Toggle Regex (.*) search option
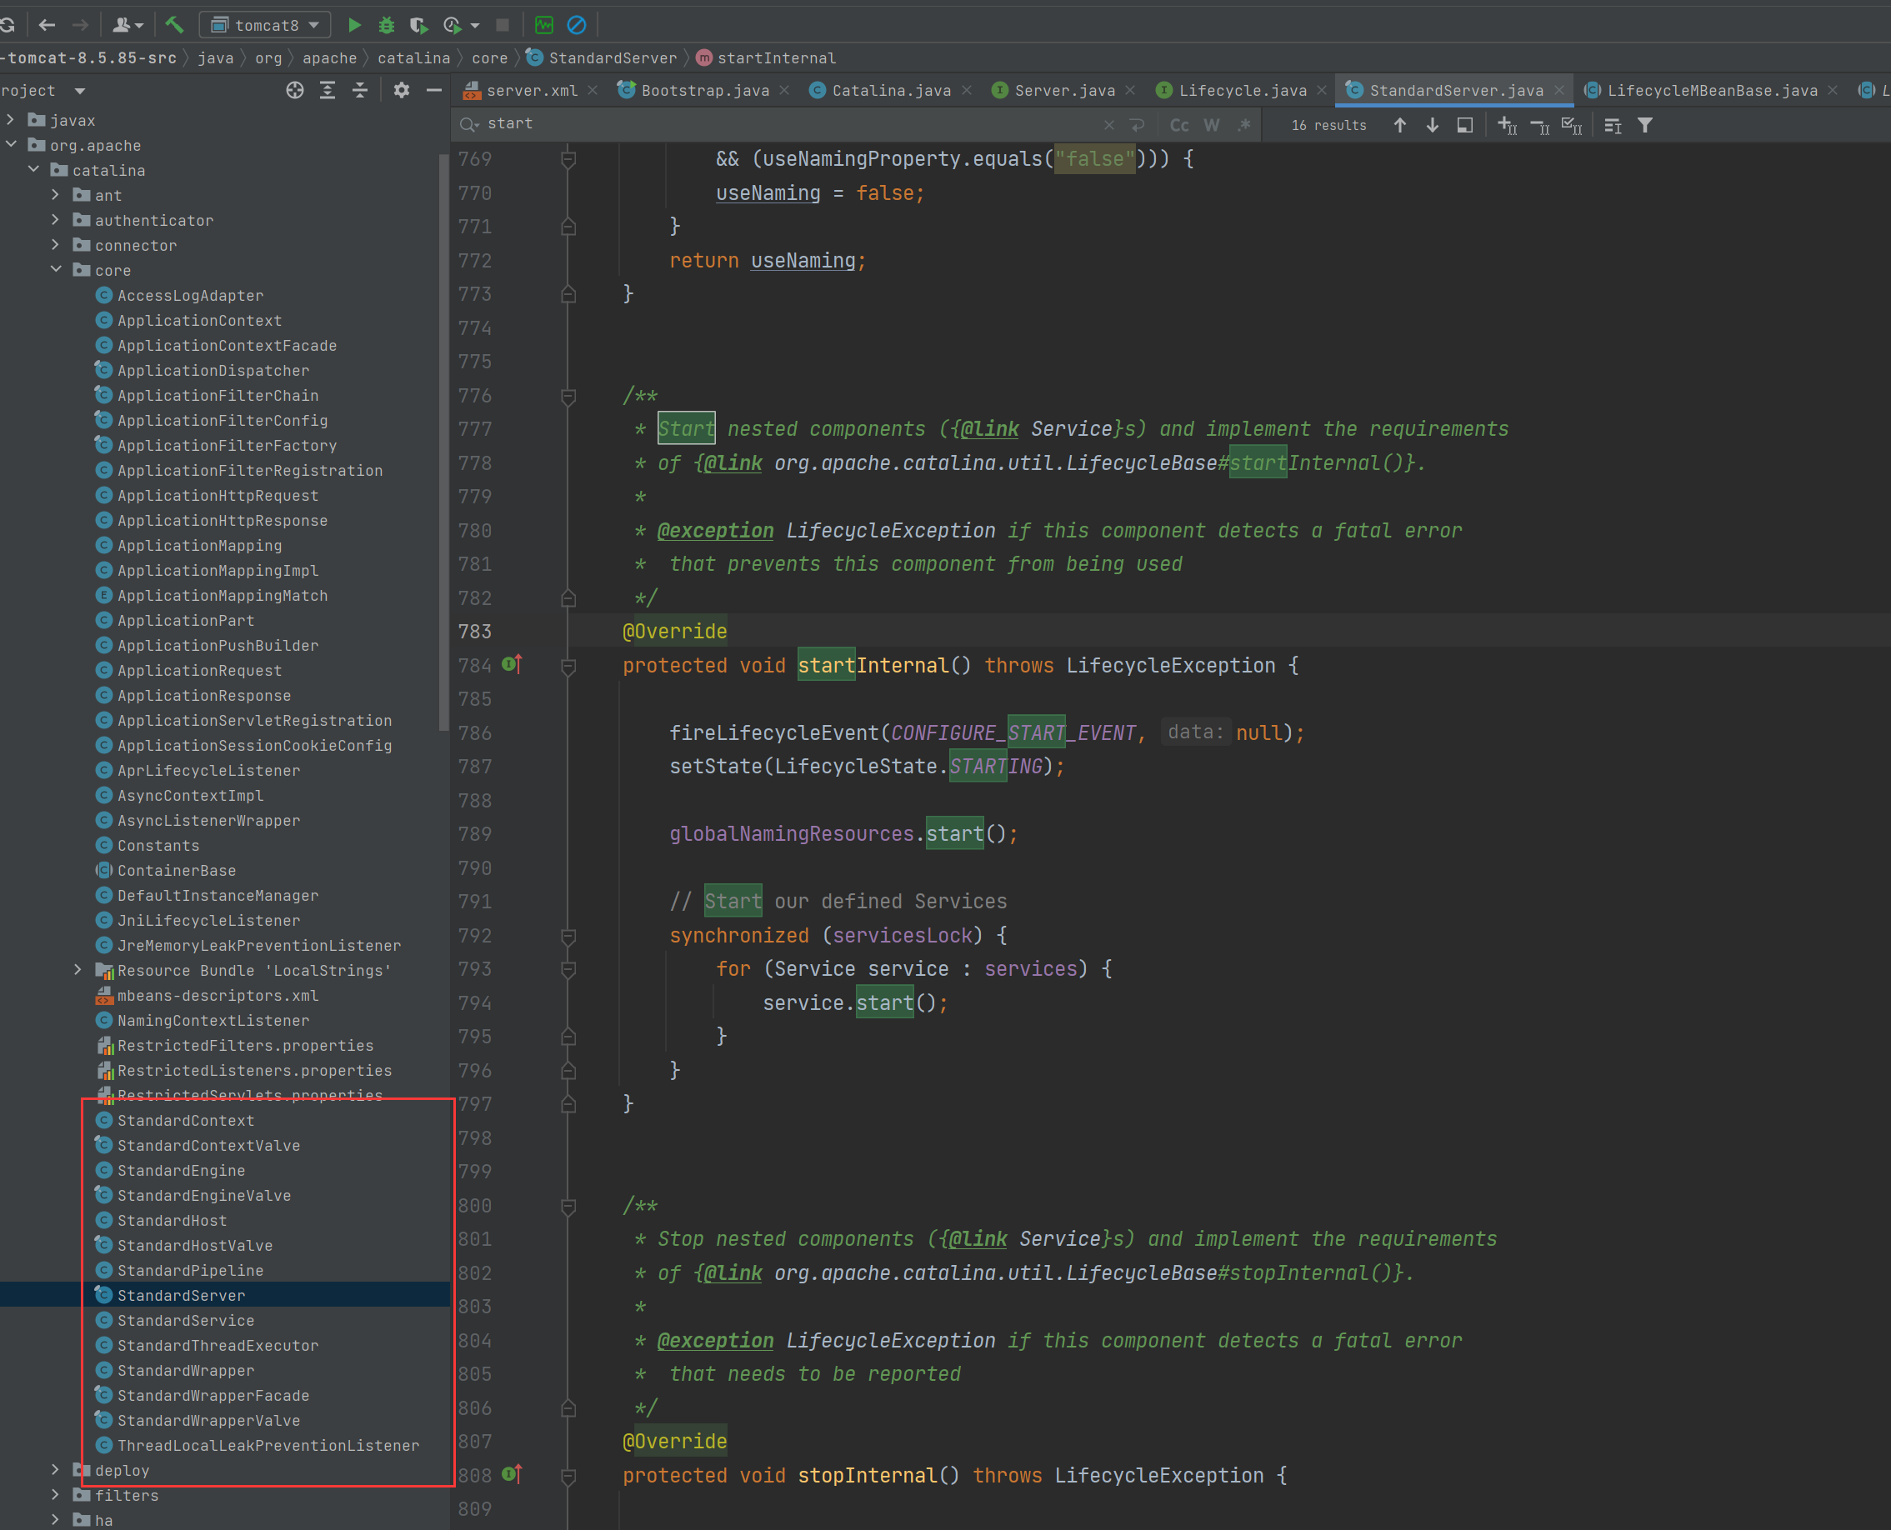 [x=1244, y=125]
